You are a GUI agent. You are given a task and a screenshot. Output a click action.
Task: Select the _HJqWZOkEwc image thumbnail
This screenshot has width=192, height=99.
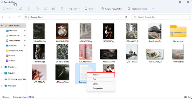(39, 31)
